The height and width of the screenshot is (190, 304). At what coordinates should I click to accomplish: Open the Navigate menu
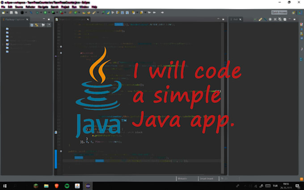point(43,7)
